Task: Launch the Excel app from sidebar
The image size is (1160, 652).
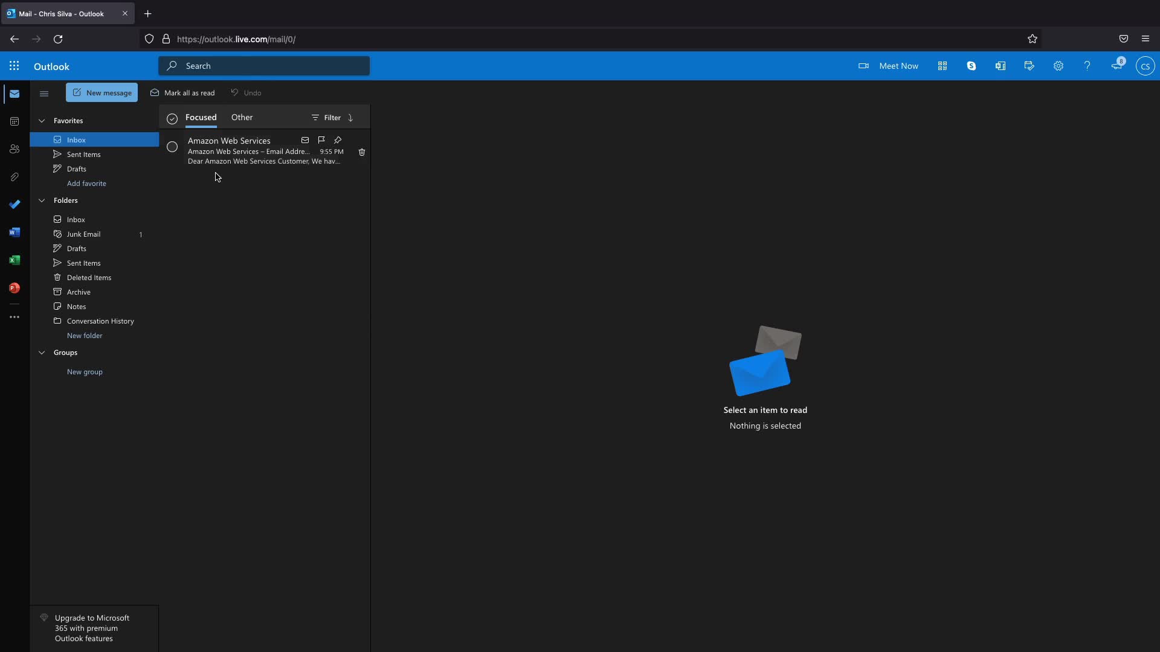Action: point(14,260)
